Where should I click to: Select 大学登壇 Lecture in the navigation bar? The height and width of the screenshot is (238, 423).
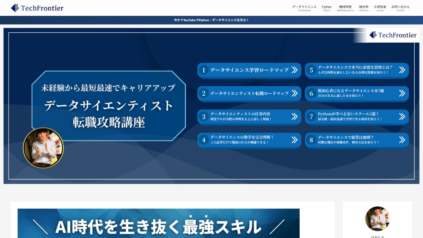[x=380, y=8]
